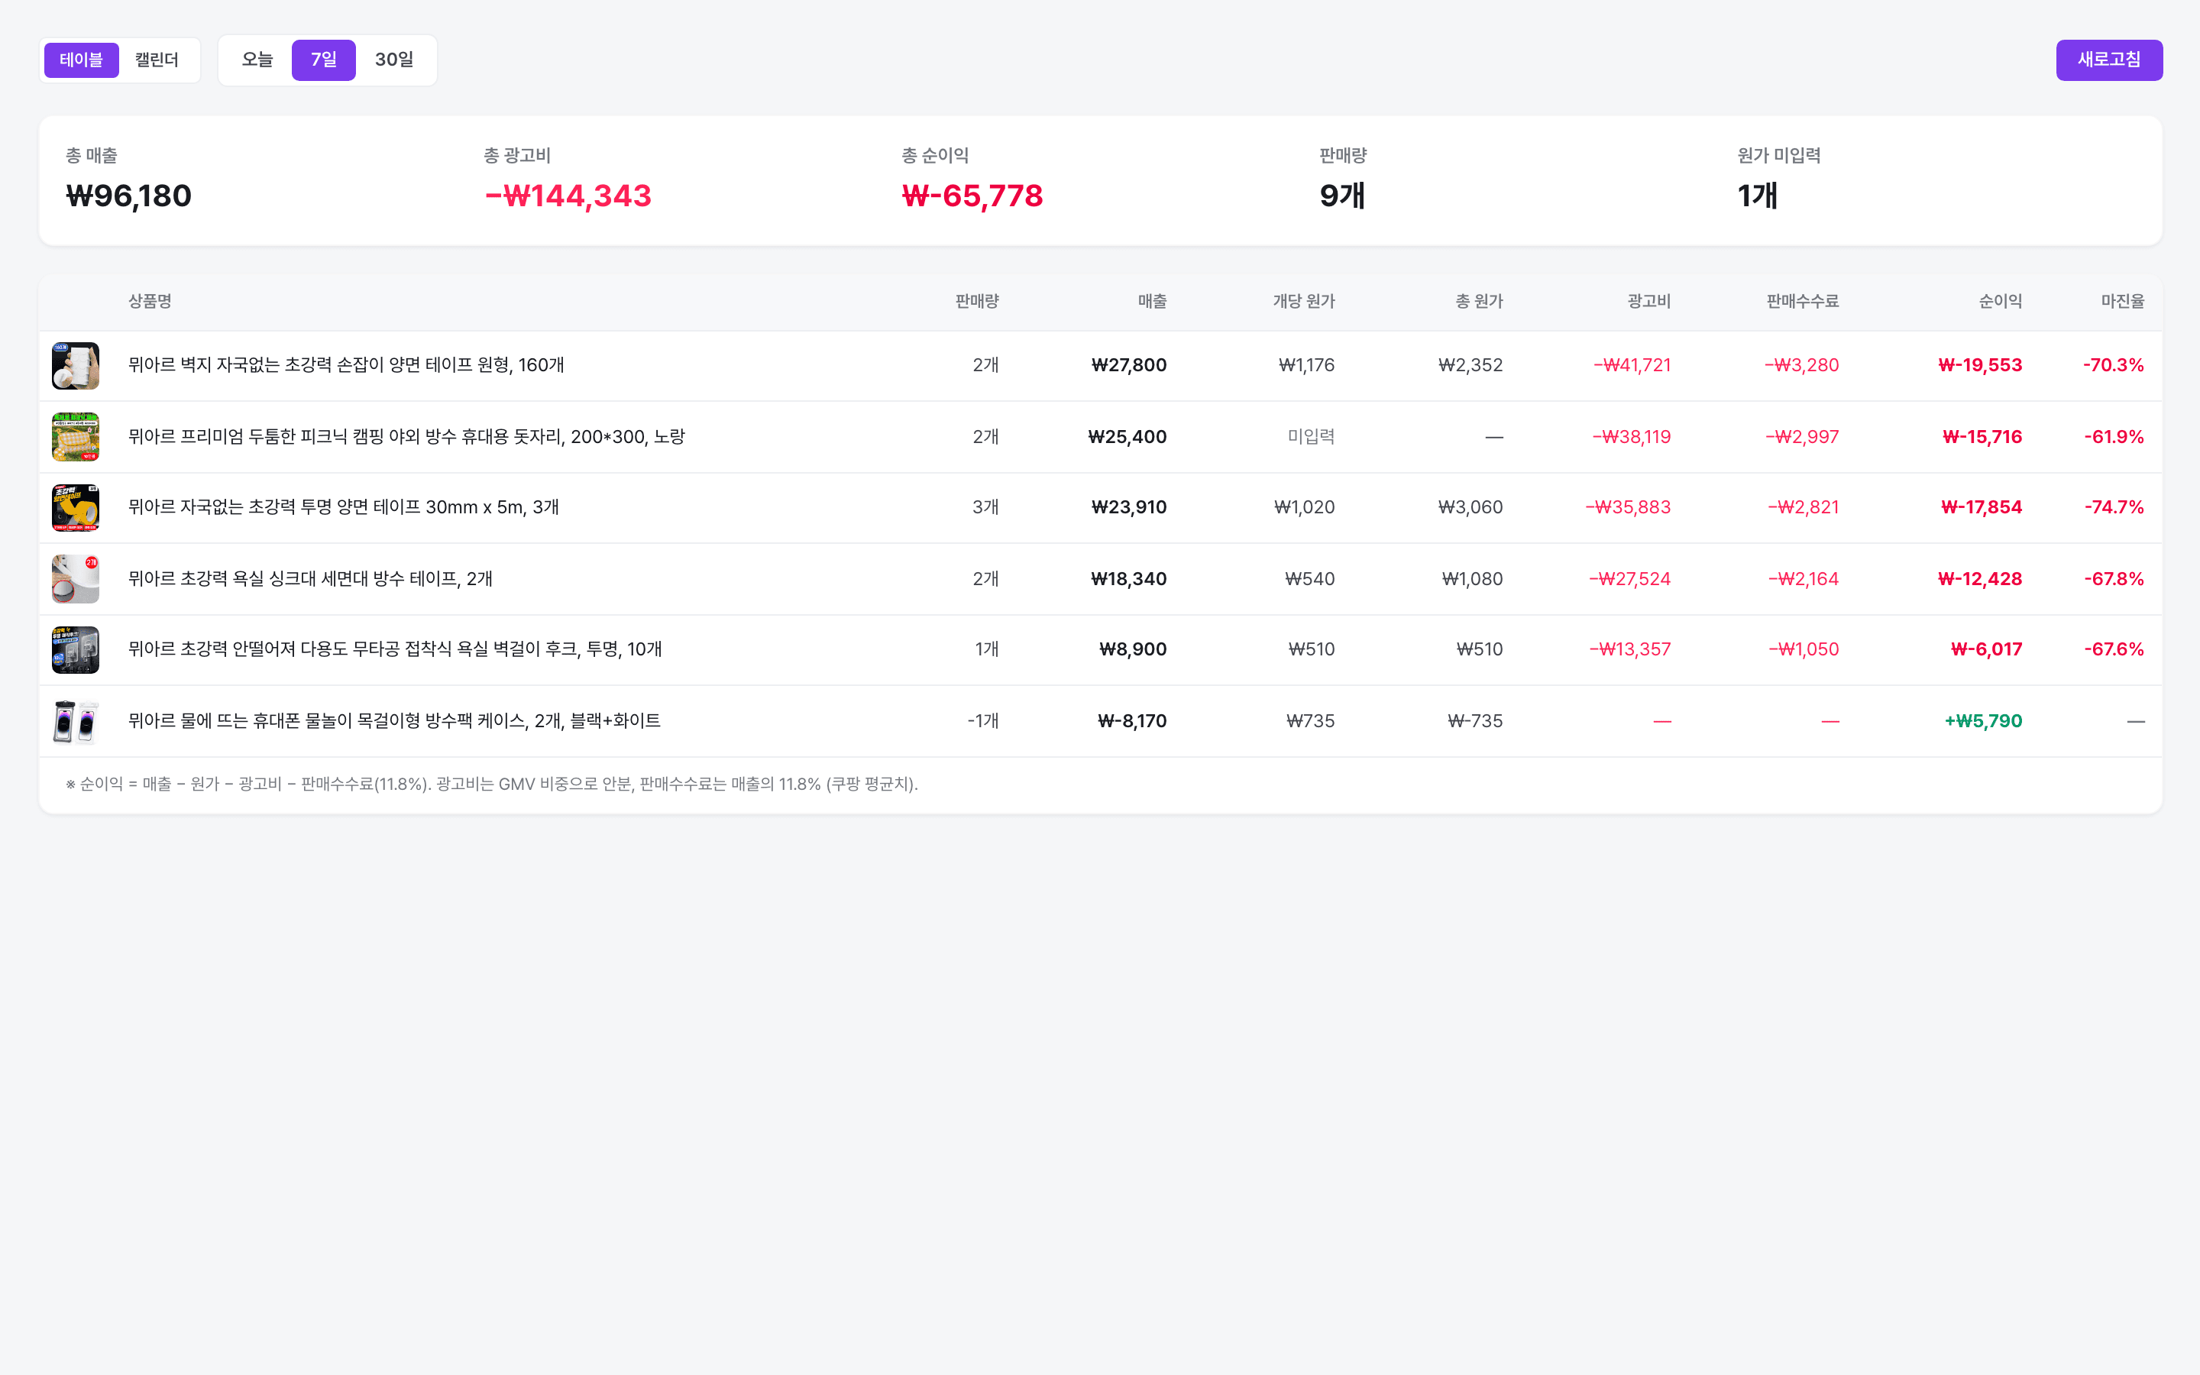Select product name 뮈아르 프리미엄 두툼한 피크닉 돗자리
The image size is (2200, 1375).
tap(406, 436)
